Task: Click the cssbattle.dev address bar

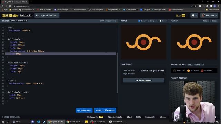Action: pos(102,6)
